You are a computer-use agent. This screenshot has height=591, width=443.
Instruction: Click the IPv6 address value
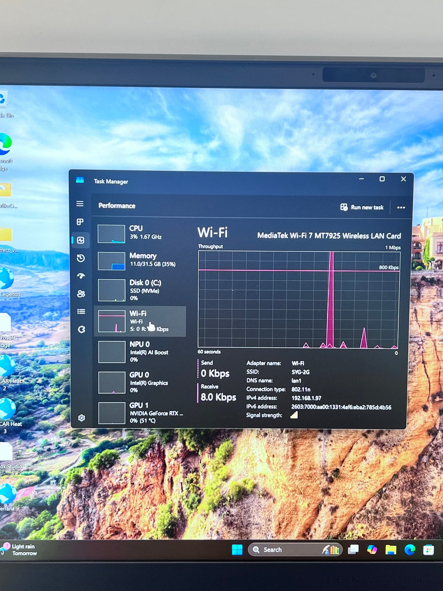341,407
